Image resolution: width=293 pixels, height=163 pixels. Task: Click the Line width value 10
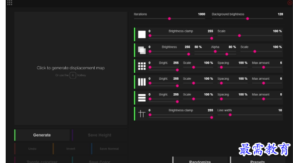[280, 110]
